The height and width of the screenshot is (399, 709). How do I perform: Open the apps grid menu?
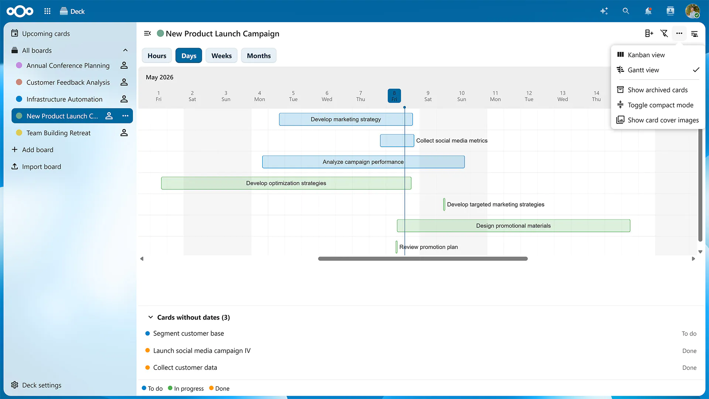point(47,11)
